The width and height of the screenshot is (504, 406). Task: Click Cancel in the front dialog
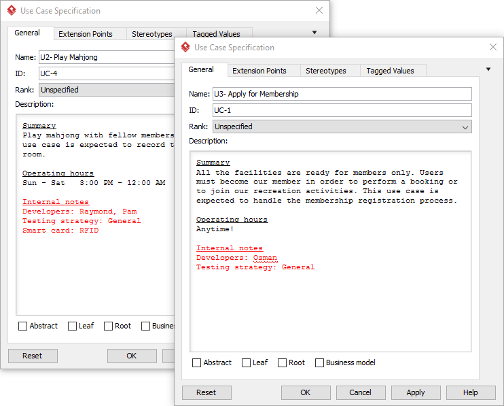(361, 392)
